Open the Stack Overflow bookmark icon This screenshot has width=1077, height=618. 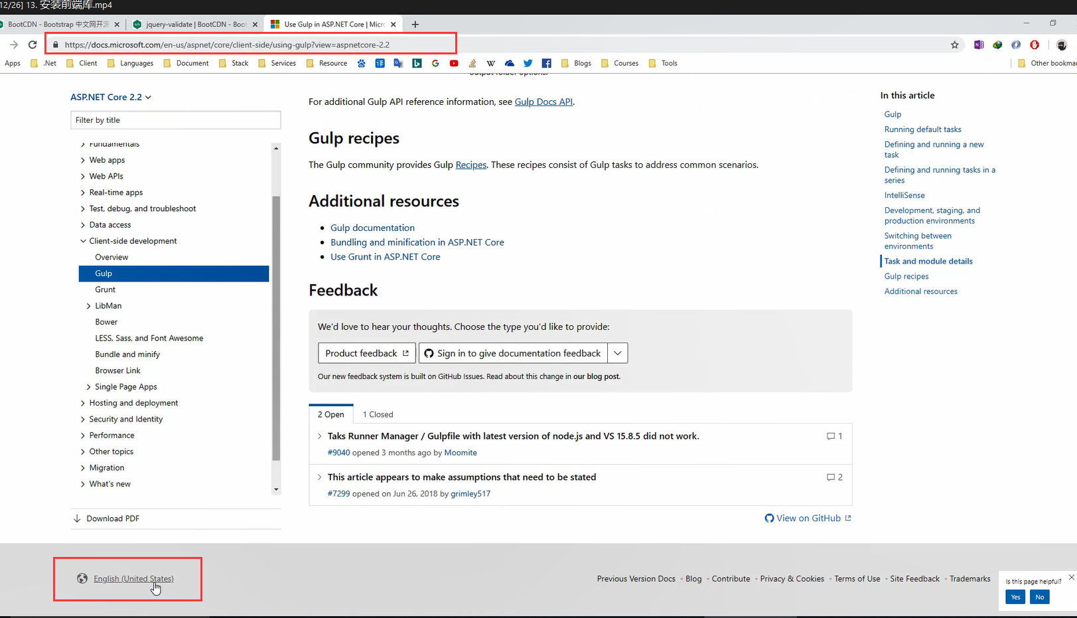pyautogui.click(x=472, y=63)
